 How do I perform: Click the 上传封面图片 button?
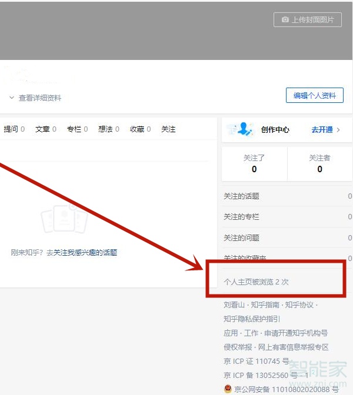pos(308,19)
